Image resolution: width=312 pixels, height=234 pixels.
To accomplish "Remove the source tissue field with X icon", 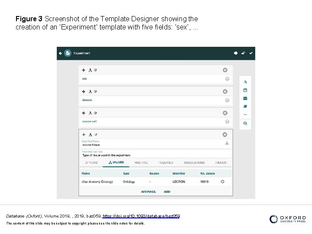I will tap(225, 135).
